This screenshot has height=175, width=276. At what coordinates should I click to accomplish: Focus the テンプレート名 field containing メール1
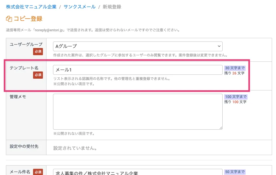[x=138, y=70]
